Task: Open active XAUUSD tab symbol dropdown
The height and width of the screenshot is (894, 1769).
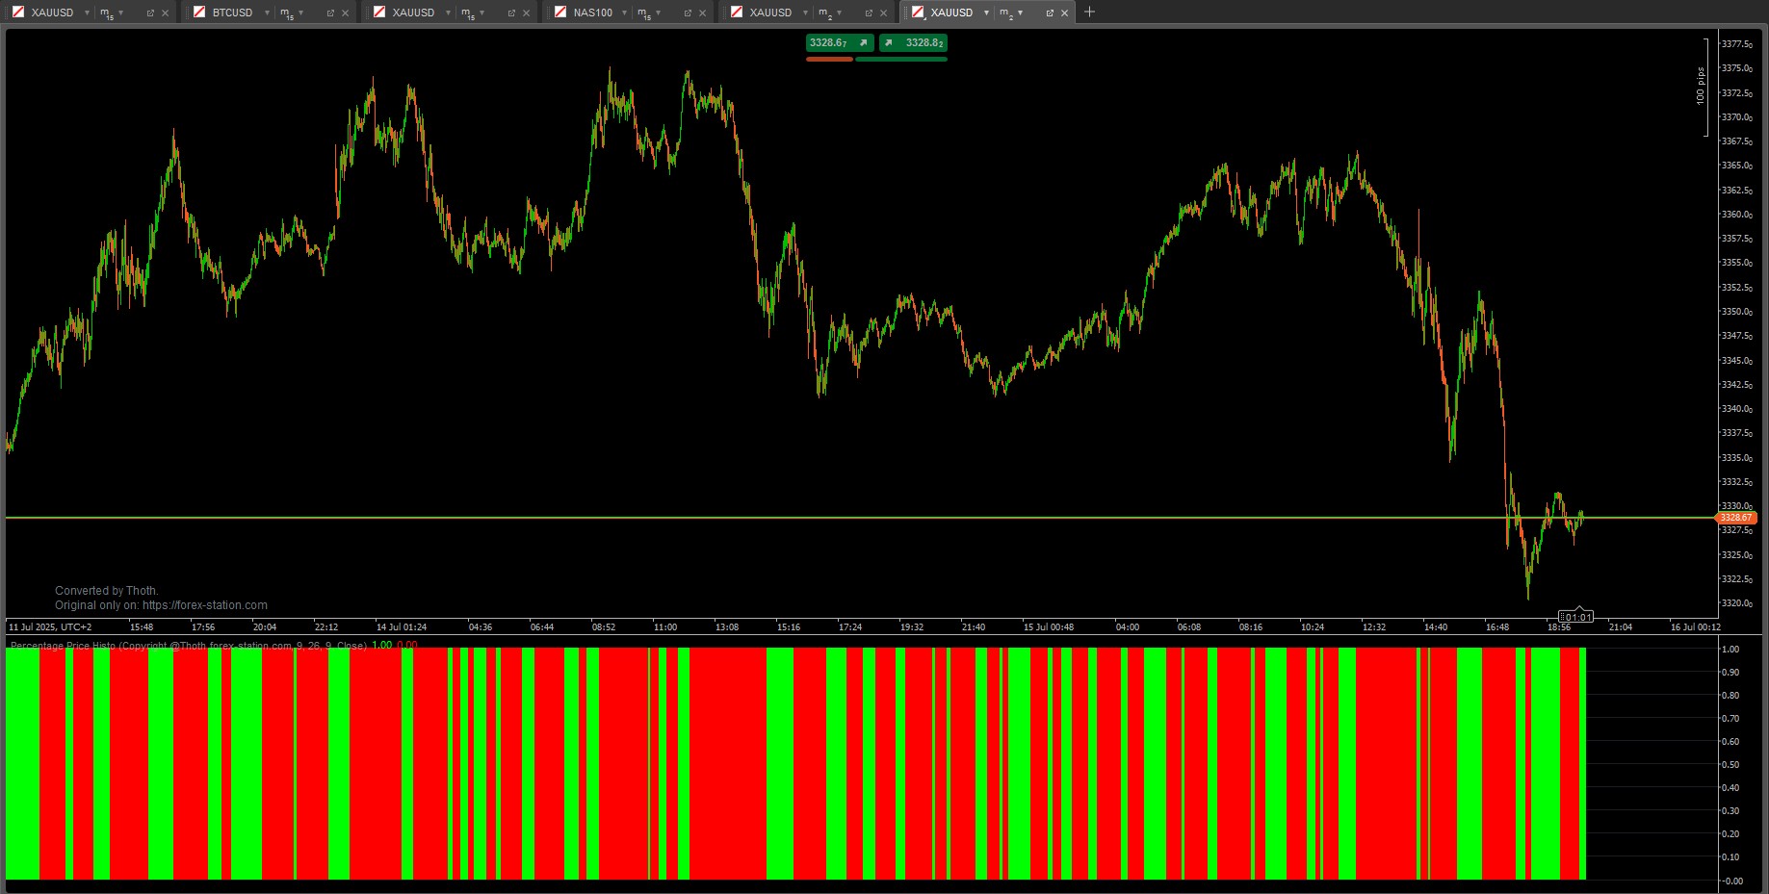Action: tap(986, 13)
